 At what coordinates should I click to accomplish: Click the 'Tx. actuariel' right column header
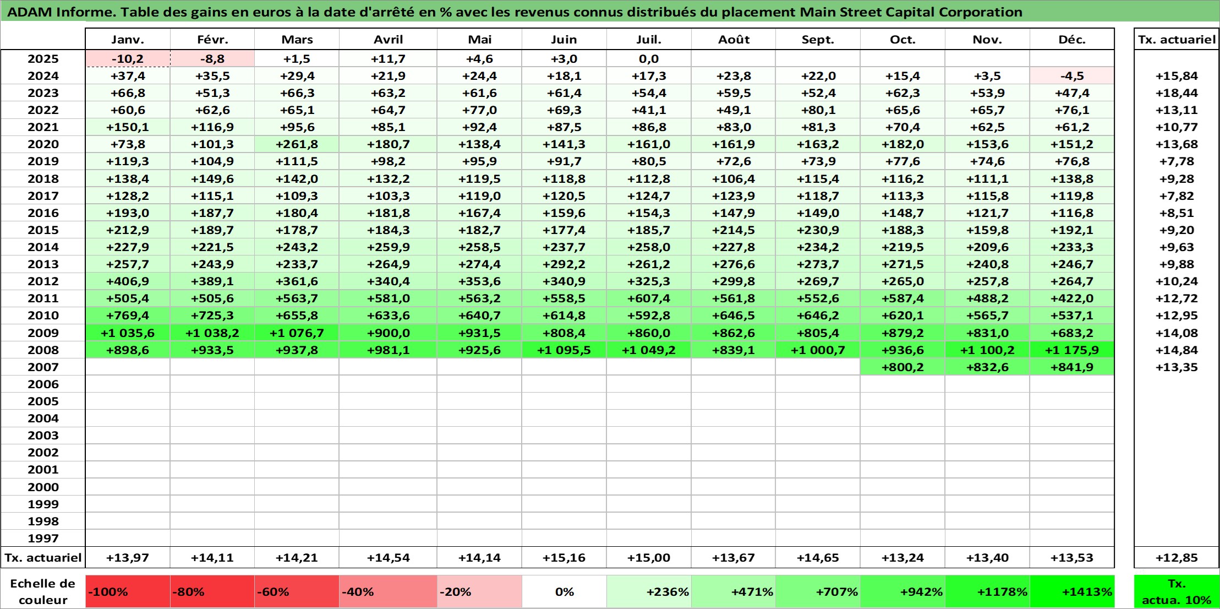coord(1177,40)
